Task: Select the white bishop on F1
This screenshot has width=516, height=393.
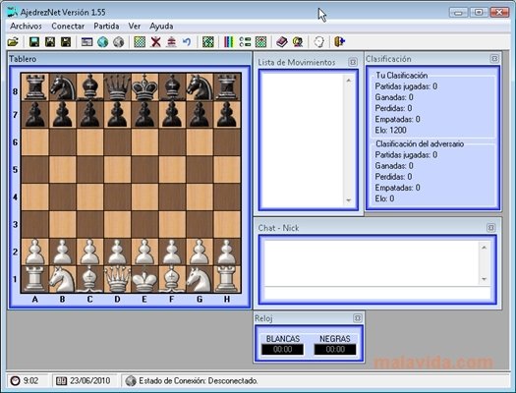Action: tap(172, 279)
